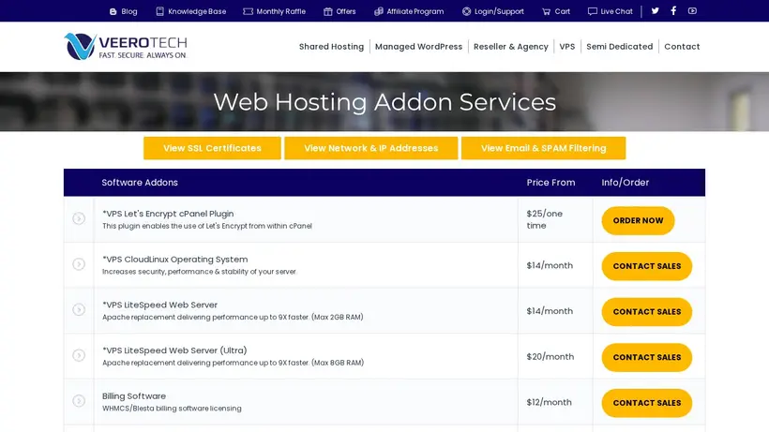Expand the VPS LiteSpeed Web Server (Ultra) row
This screenshot has height=432, width=769.
click(x=79, y=355)
